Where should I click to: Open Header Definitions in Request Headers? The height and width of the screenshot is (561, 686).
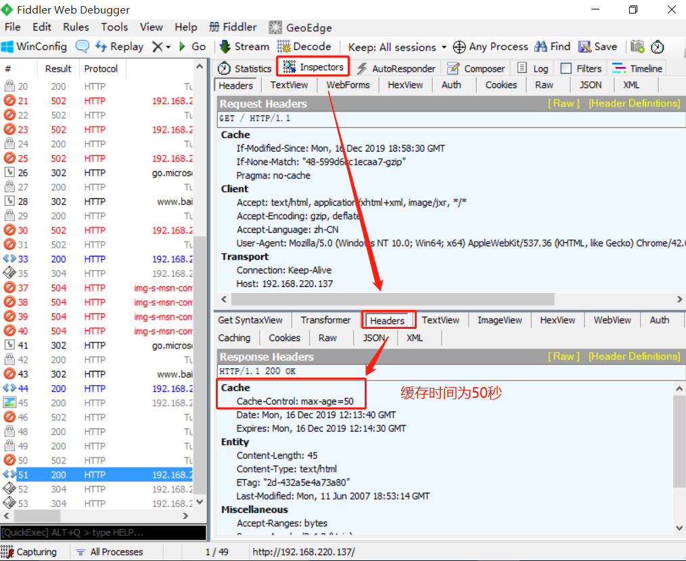[634, 104]
